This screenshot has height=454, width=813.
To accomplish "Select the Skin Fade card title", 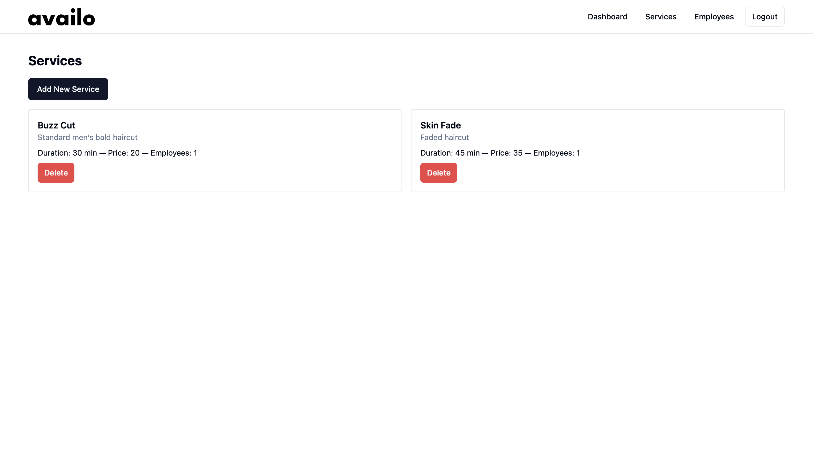I will tap(440, 125).
